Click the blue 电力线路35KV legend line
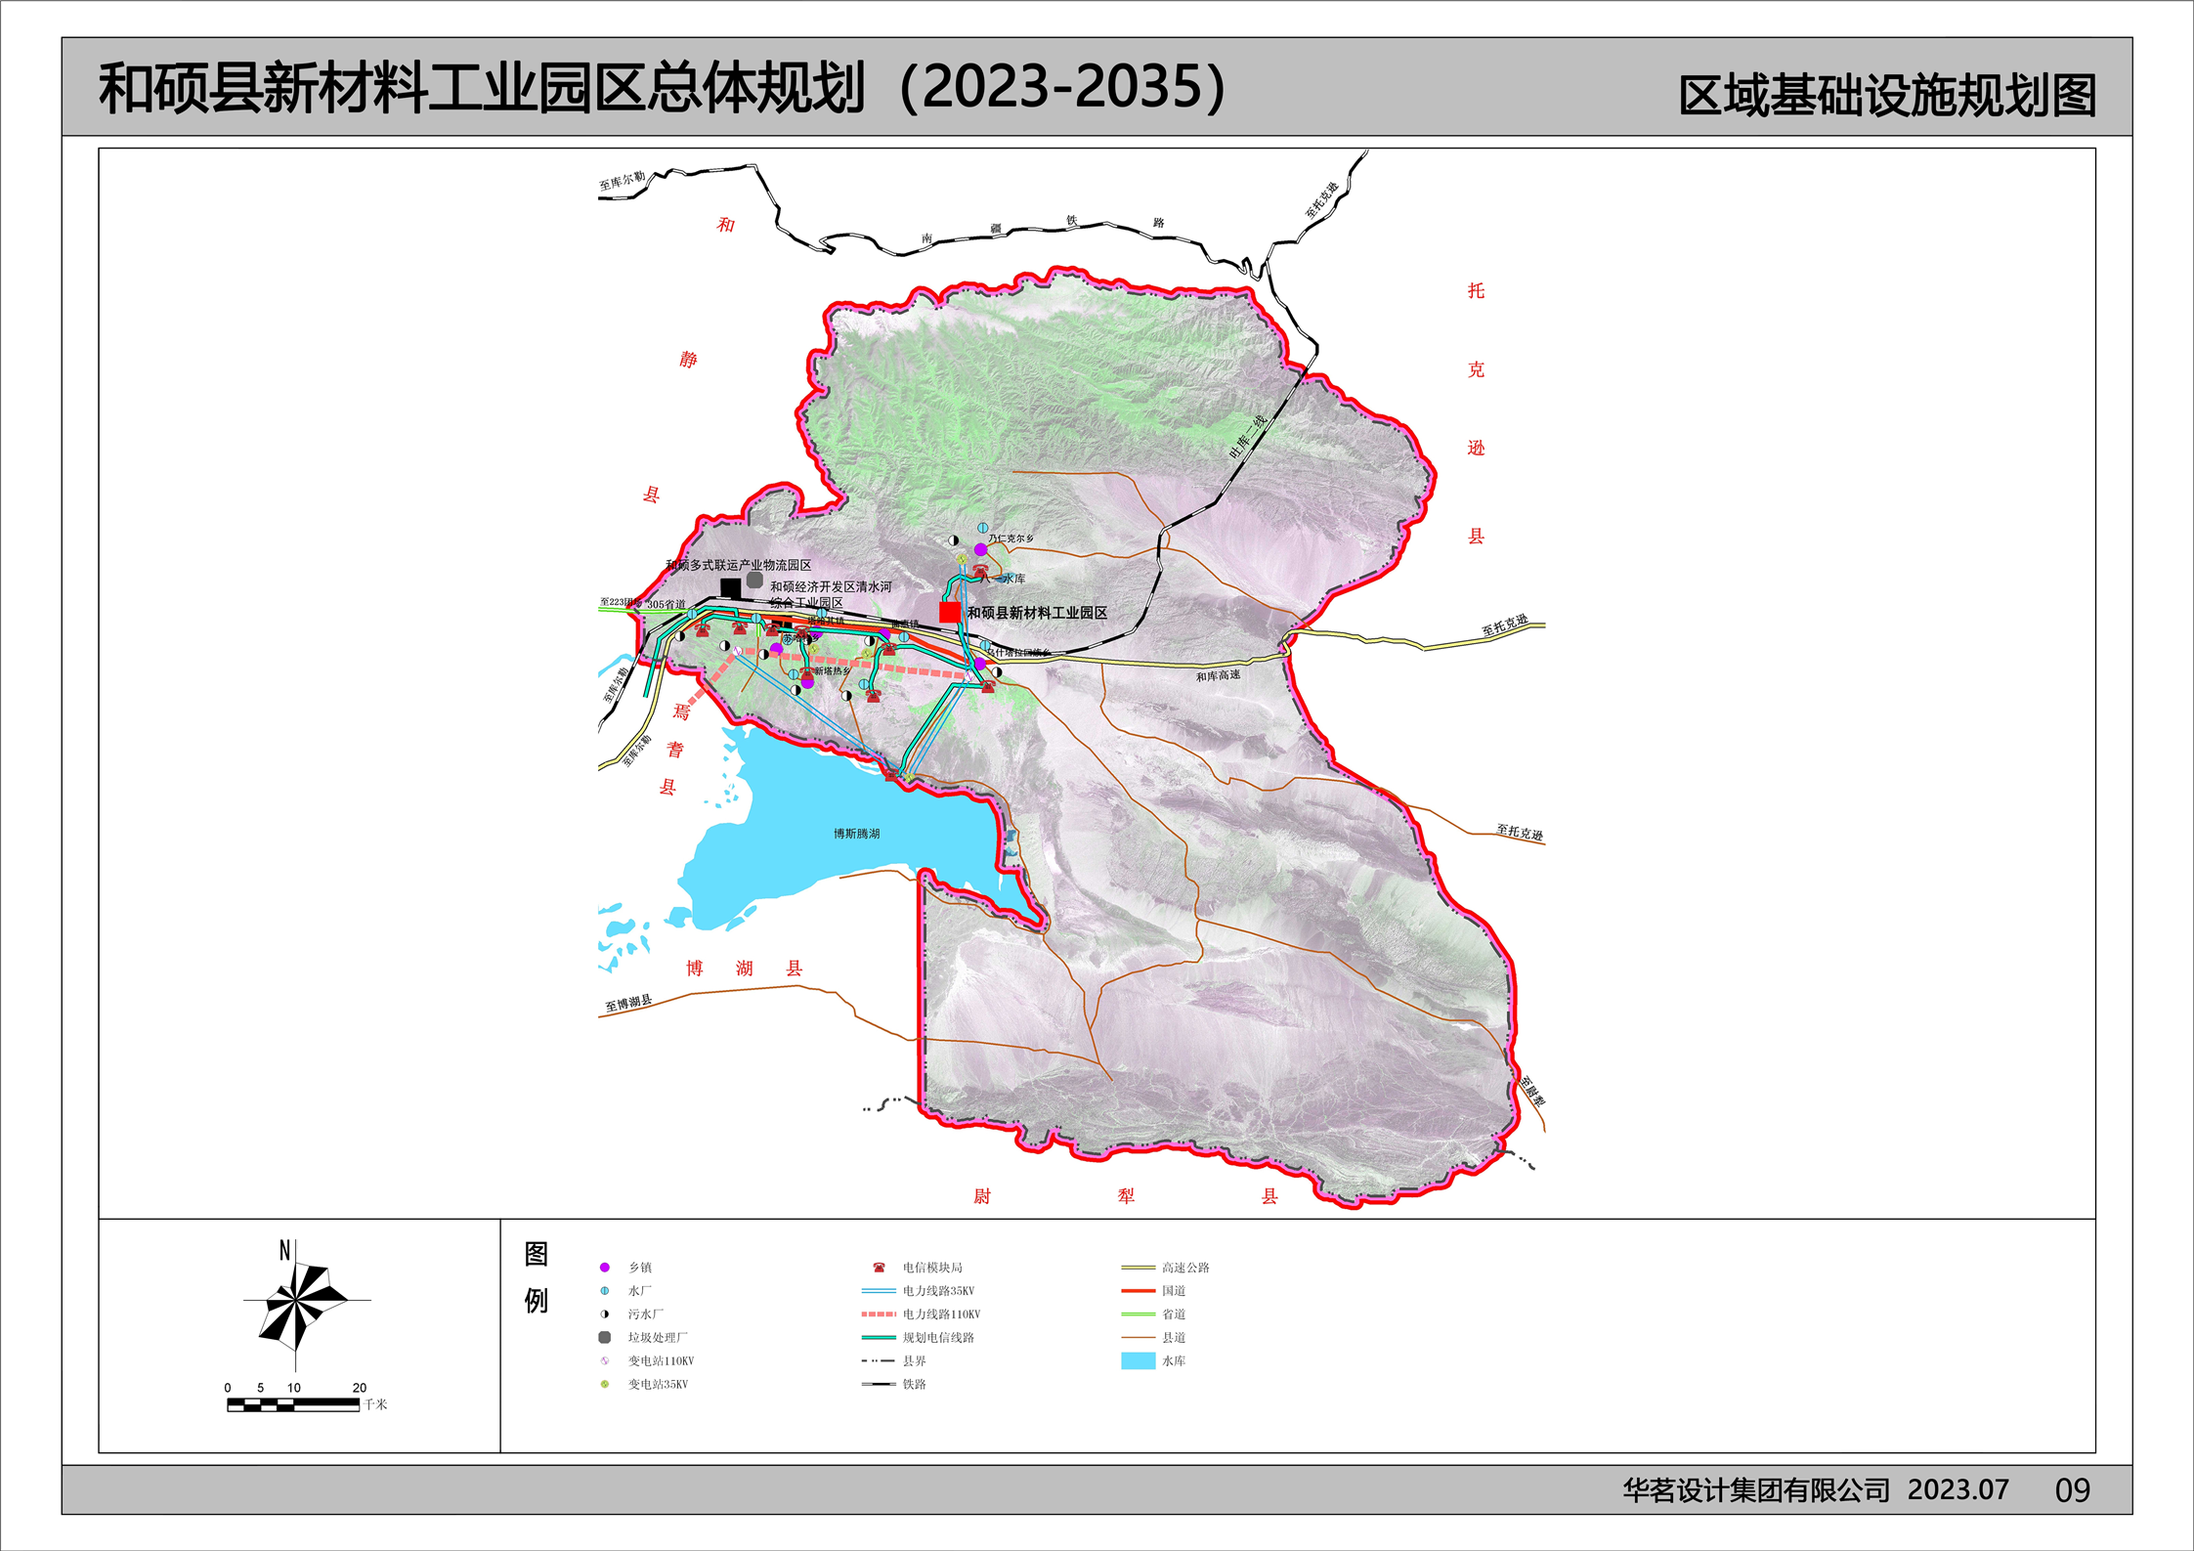This screenshot has width=2194, height=1551. click(879, 1290)
